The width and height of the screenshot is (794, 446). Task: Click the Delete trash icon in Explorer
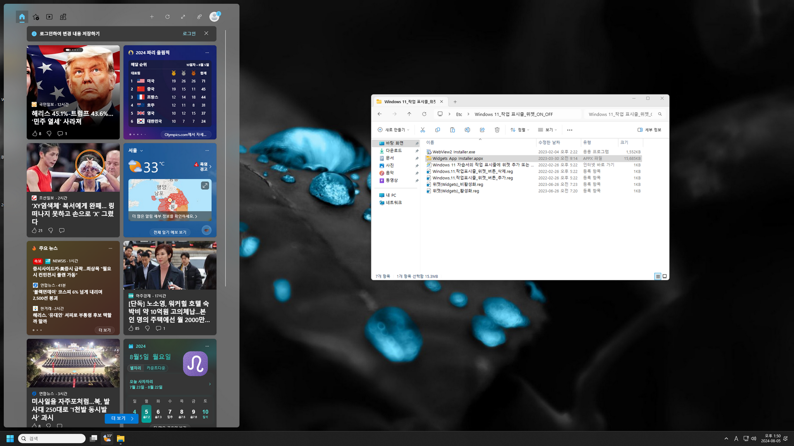coord(497,130)
